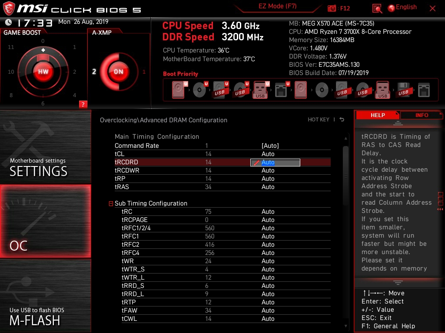The width and height of the screenshot is (445, 333).
Task: Select the tCWL timing row
Action: click(226, 319)
